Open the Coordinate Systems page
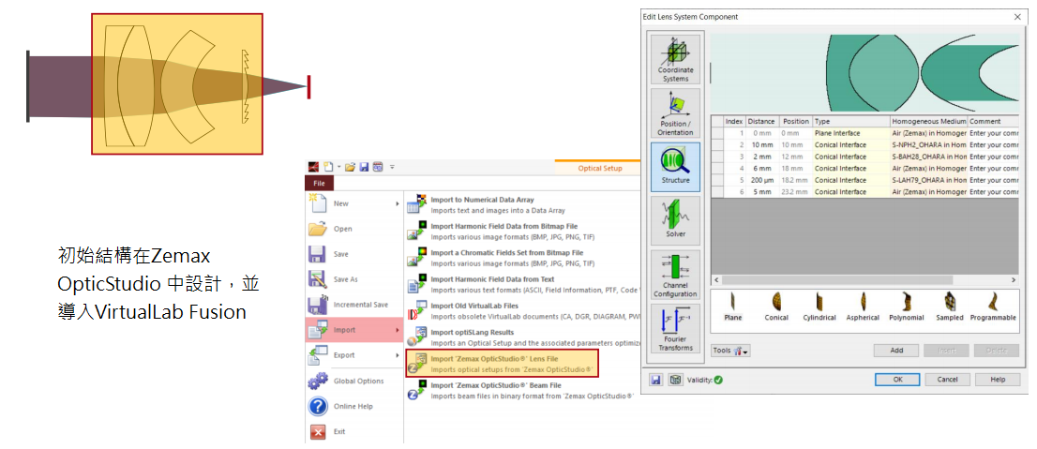The width and height of the screenshot is (1037, 449). (x=675, y=59)
